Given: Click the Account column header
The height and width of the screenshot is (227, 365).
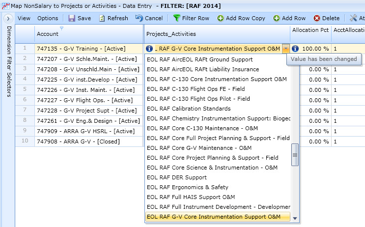Looking at the screenshot, I should pyautogui.click(x=89, y=34).
